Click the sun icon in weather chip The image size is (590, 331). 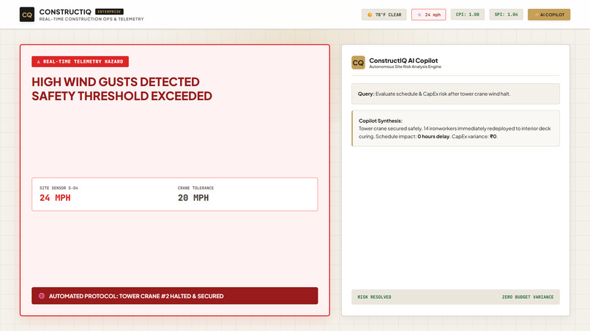click(370, 15)
